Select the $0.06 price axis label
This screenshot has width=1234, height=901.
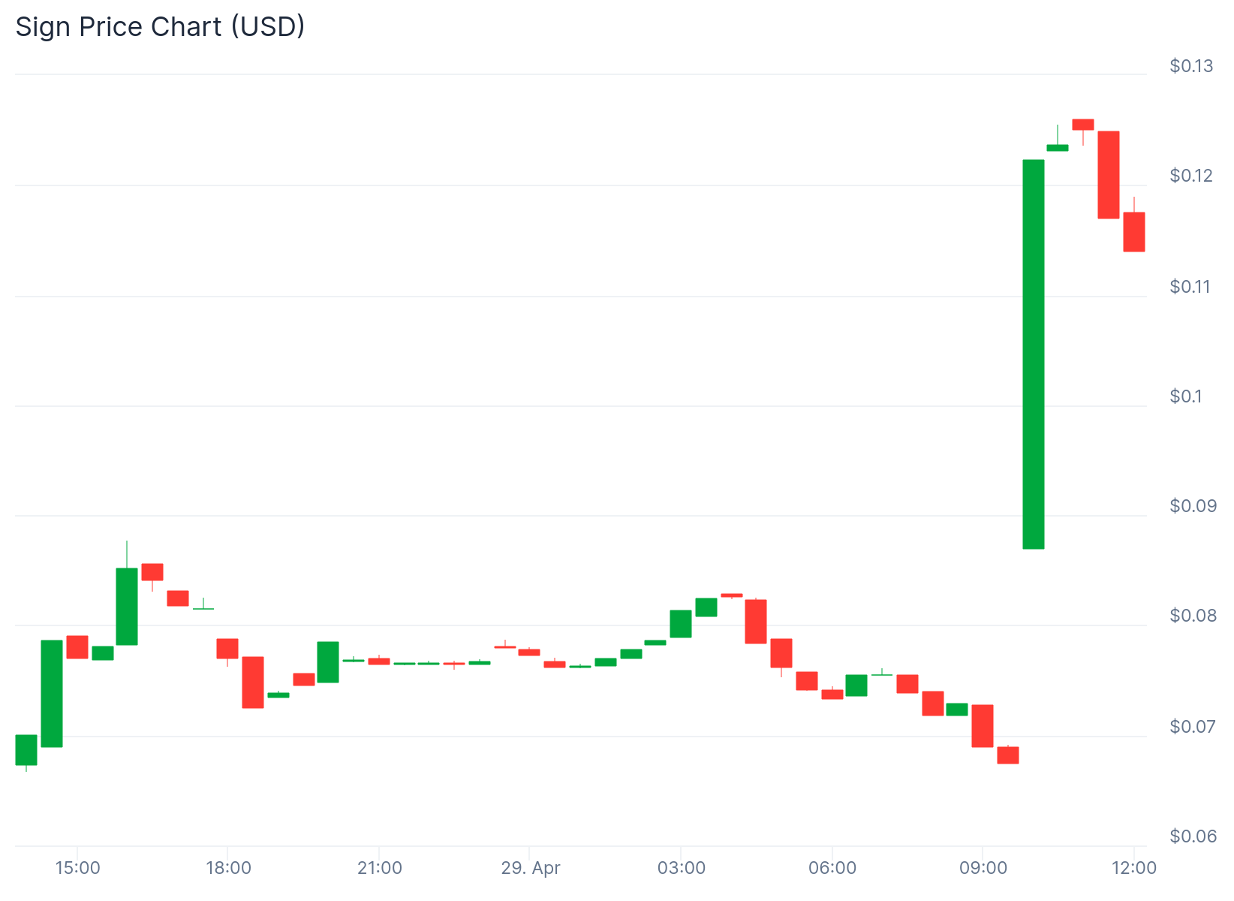coord(1190,836)
